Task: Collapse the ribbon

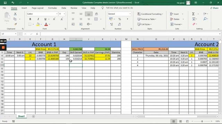Action: (219, 29)
